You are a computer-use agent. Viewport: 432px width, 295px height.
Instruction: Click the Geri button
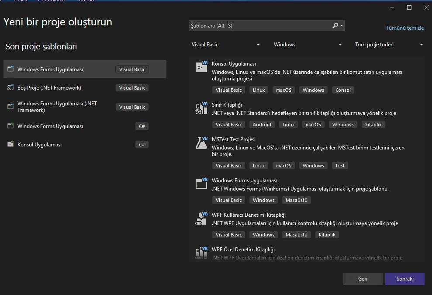[x=363, y=279]
